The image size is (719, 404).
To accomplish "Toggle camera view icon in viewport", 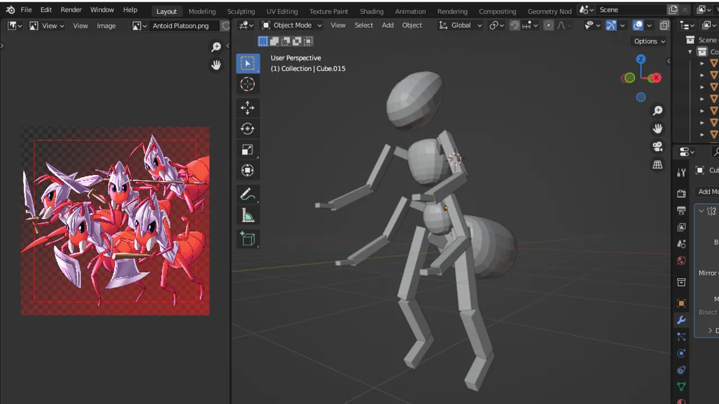I will [658, 146].
